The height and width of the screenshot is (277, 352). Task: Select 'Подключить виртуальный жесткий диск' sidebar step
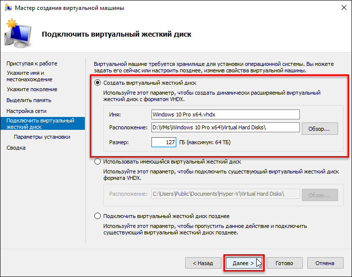(41, 124)
